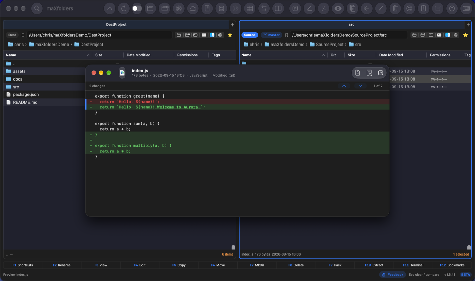The width and height of the screenshot is (475, 281).
Task: Go to previous change in diff preview
Action: pyautogui.click(x=344, y=86)
